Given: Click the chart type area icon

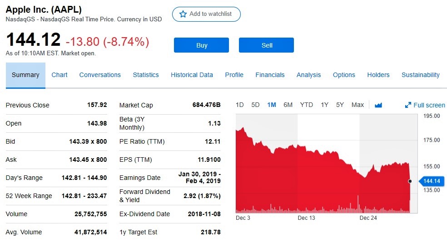Looking at the screenshot, I should [x=378, y=105].
